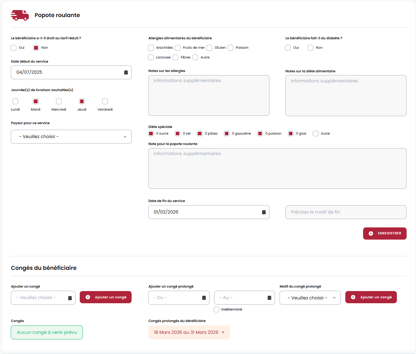This screenshot has width=416, height=354.
Task: Select Oui for reduced tariff
Action: tap(14, 48)
